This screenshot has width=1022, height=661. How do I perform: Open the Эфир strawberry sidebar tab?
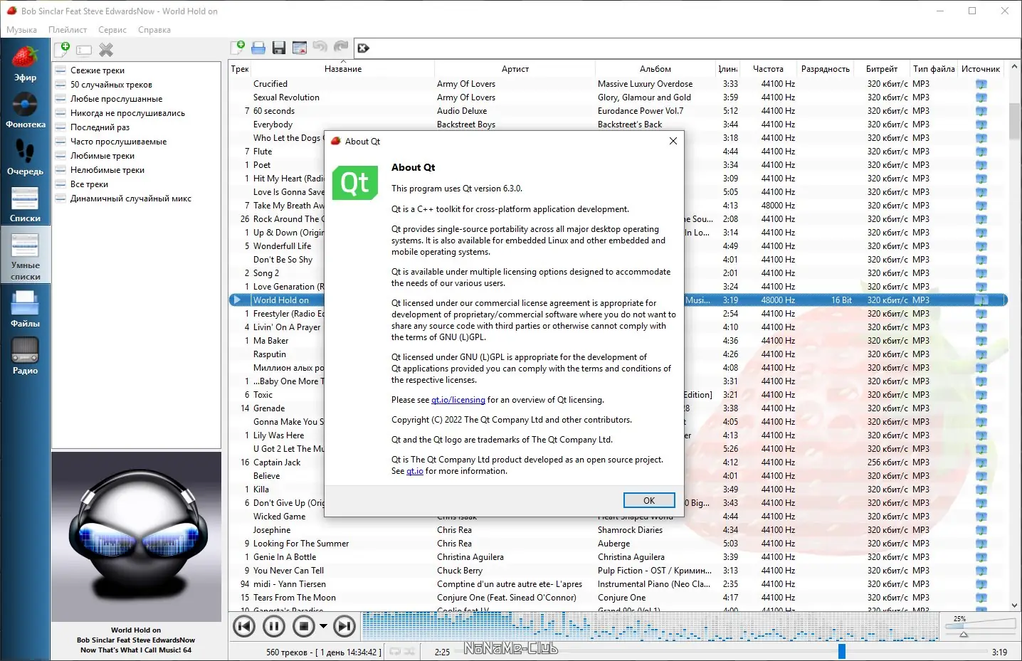(x=25, y=63)
